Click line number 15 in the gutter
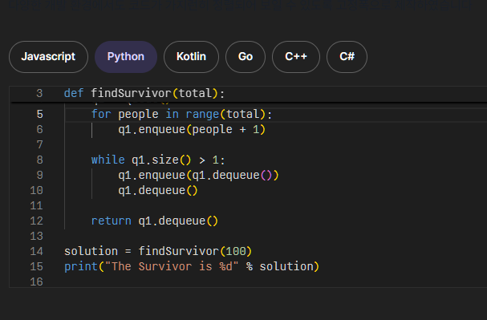 tap(37, 266)
